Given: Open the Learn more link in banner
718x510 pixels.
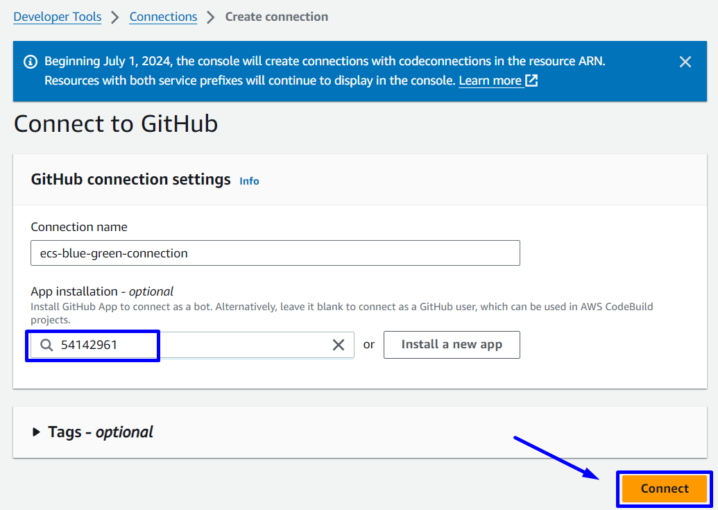Looking at the screenshot, I should click(x=490, y=80).
